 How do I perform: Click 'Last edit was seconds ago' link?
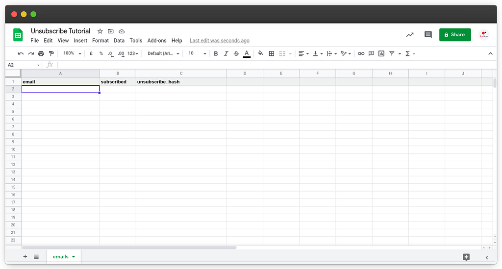(x=219, y=41)
